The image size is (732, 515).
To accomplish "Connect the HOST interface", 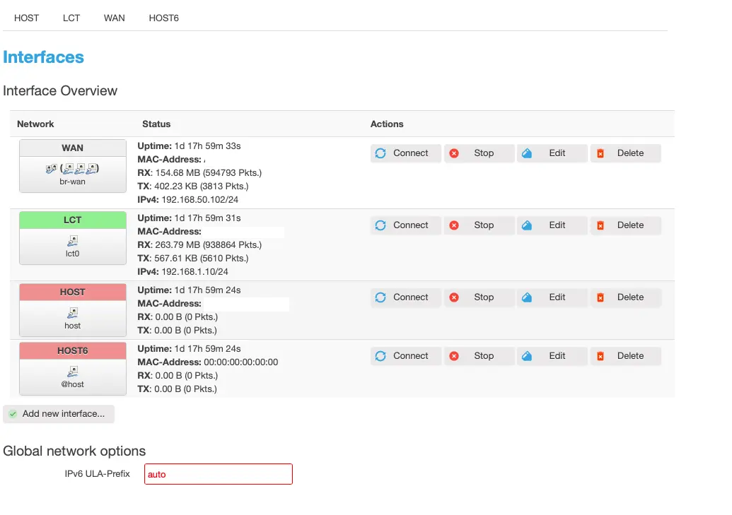I will (x=406, y=297).
